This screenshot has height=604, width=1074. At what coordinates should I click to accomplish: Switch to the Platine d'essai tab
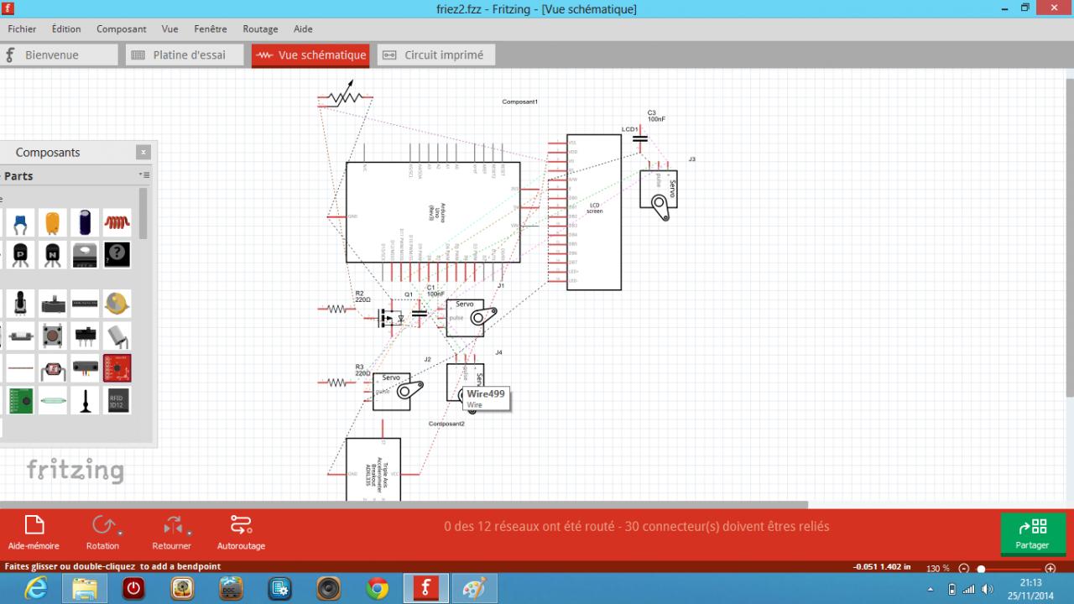pyautogui.click(x=185, y=55)
